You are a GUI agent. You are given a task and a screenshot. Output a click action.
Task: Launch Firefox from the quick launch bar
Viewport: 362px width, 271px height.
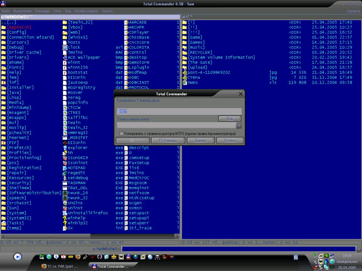(78, 257)
